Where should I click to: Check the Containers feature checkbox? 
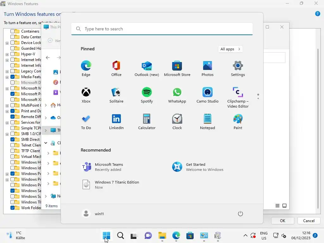coord(12,31)
